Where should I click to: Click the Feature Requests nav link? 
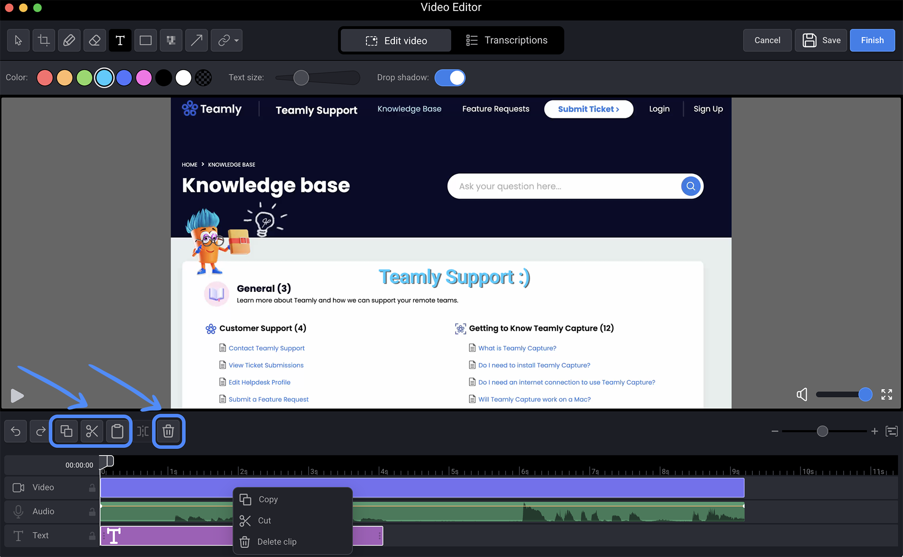pyautogui.click(x=495, y=109)
